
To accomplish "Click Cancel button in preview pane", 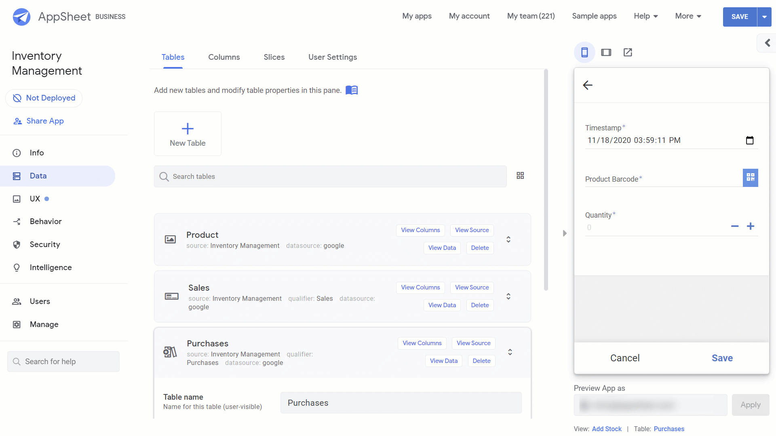I will coord(624,358).
